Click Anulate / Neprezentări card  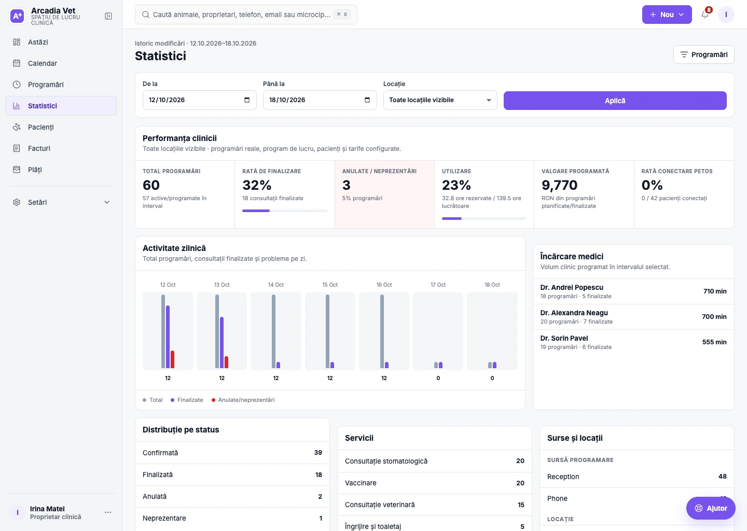point(384,194)
